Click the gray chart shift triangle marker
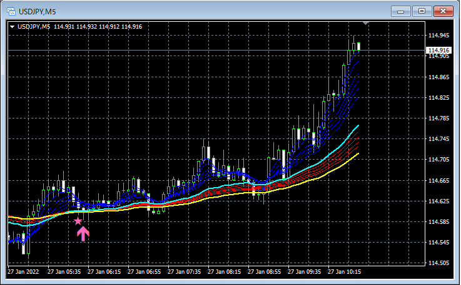Screen dimensions: 461x285 [x=365, y=23]
